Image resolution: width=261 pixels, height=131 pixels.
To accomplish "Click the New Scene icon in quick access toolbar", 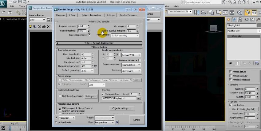I will tap(10, 2).
